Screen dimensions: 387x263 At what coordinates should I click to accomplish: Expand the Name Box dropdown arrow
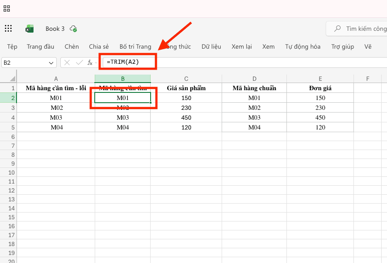pos(51,63)
